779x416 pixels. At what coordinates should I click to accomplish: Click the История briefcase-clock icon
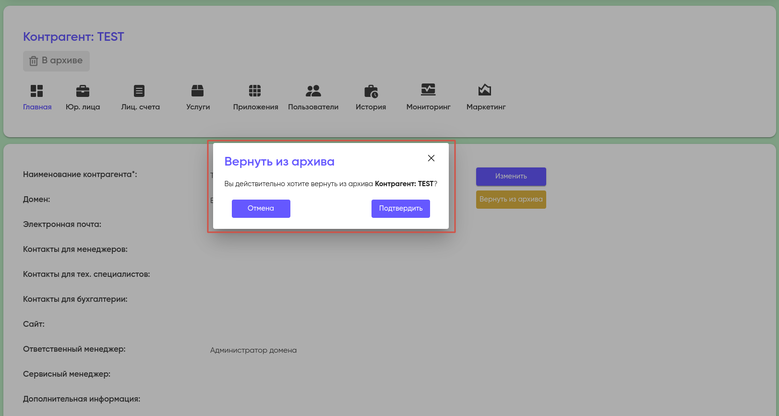click(371, 91)
